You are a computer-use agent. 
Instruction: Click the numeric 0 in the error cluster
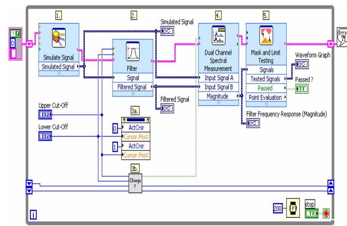13,43
